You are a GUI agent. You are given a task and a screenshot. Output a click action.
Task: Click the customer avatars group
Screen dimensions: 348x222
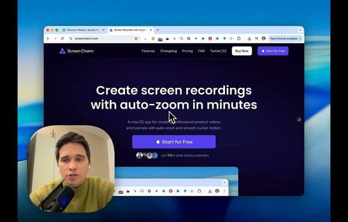pos(147,156)
